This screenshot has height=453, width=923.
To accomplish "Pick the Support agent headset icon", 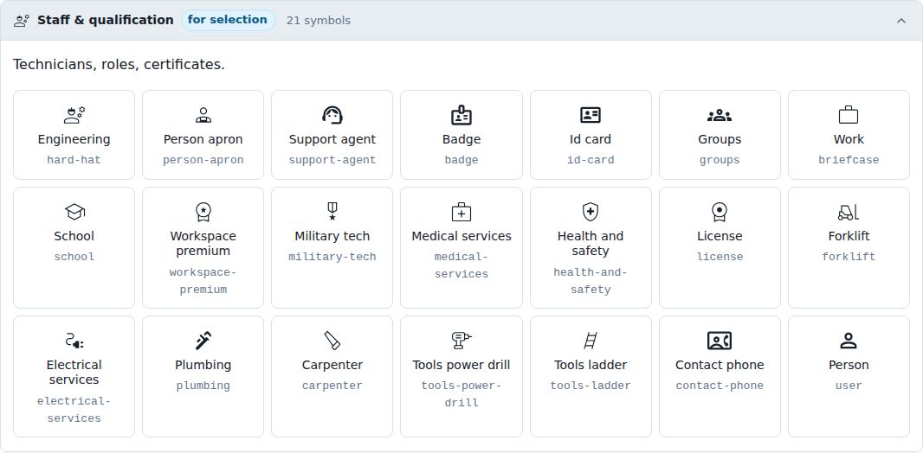I will tap(332, 115).
